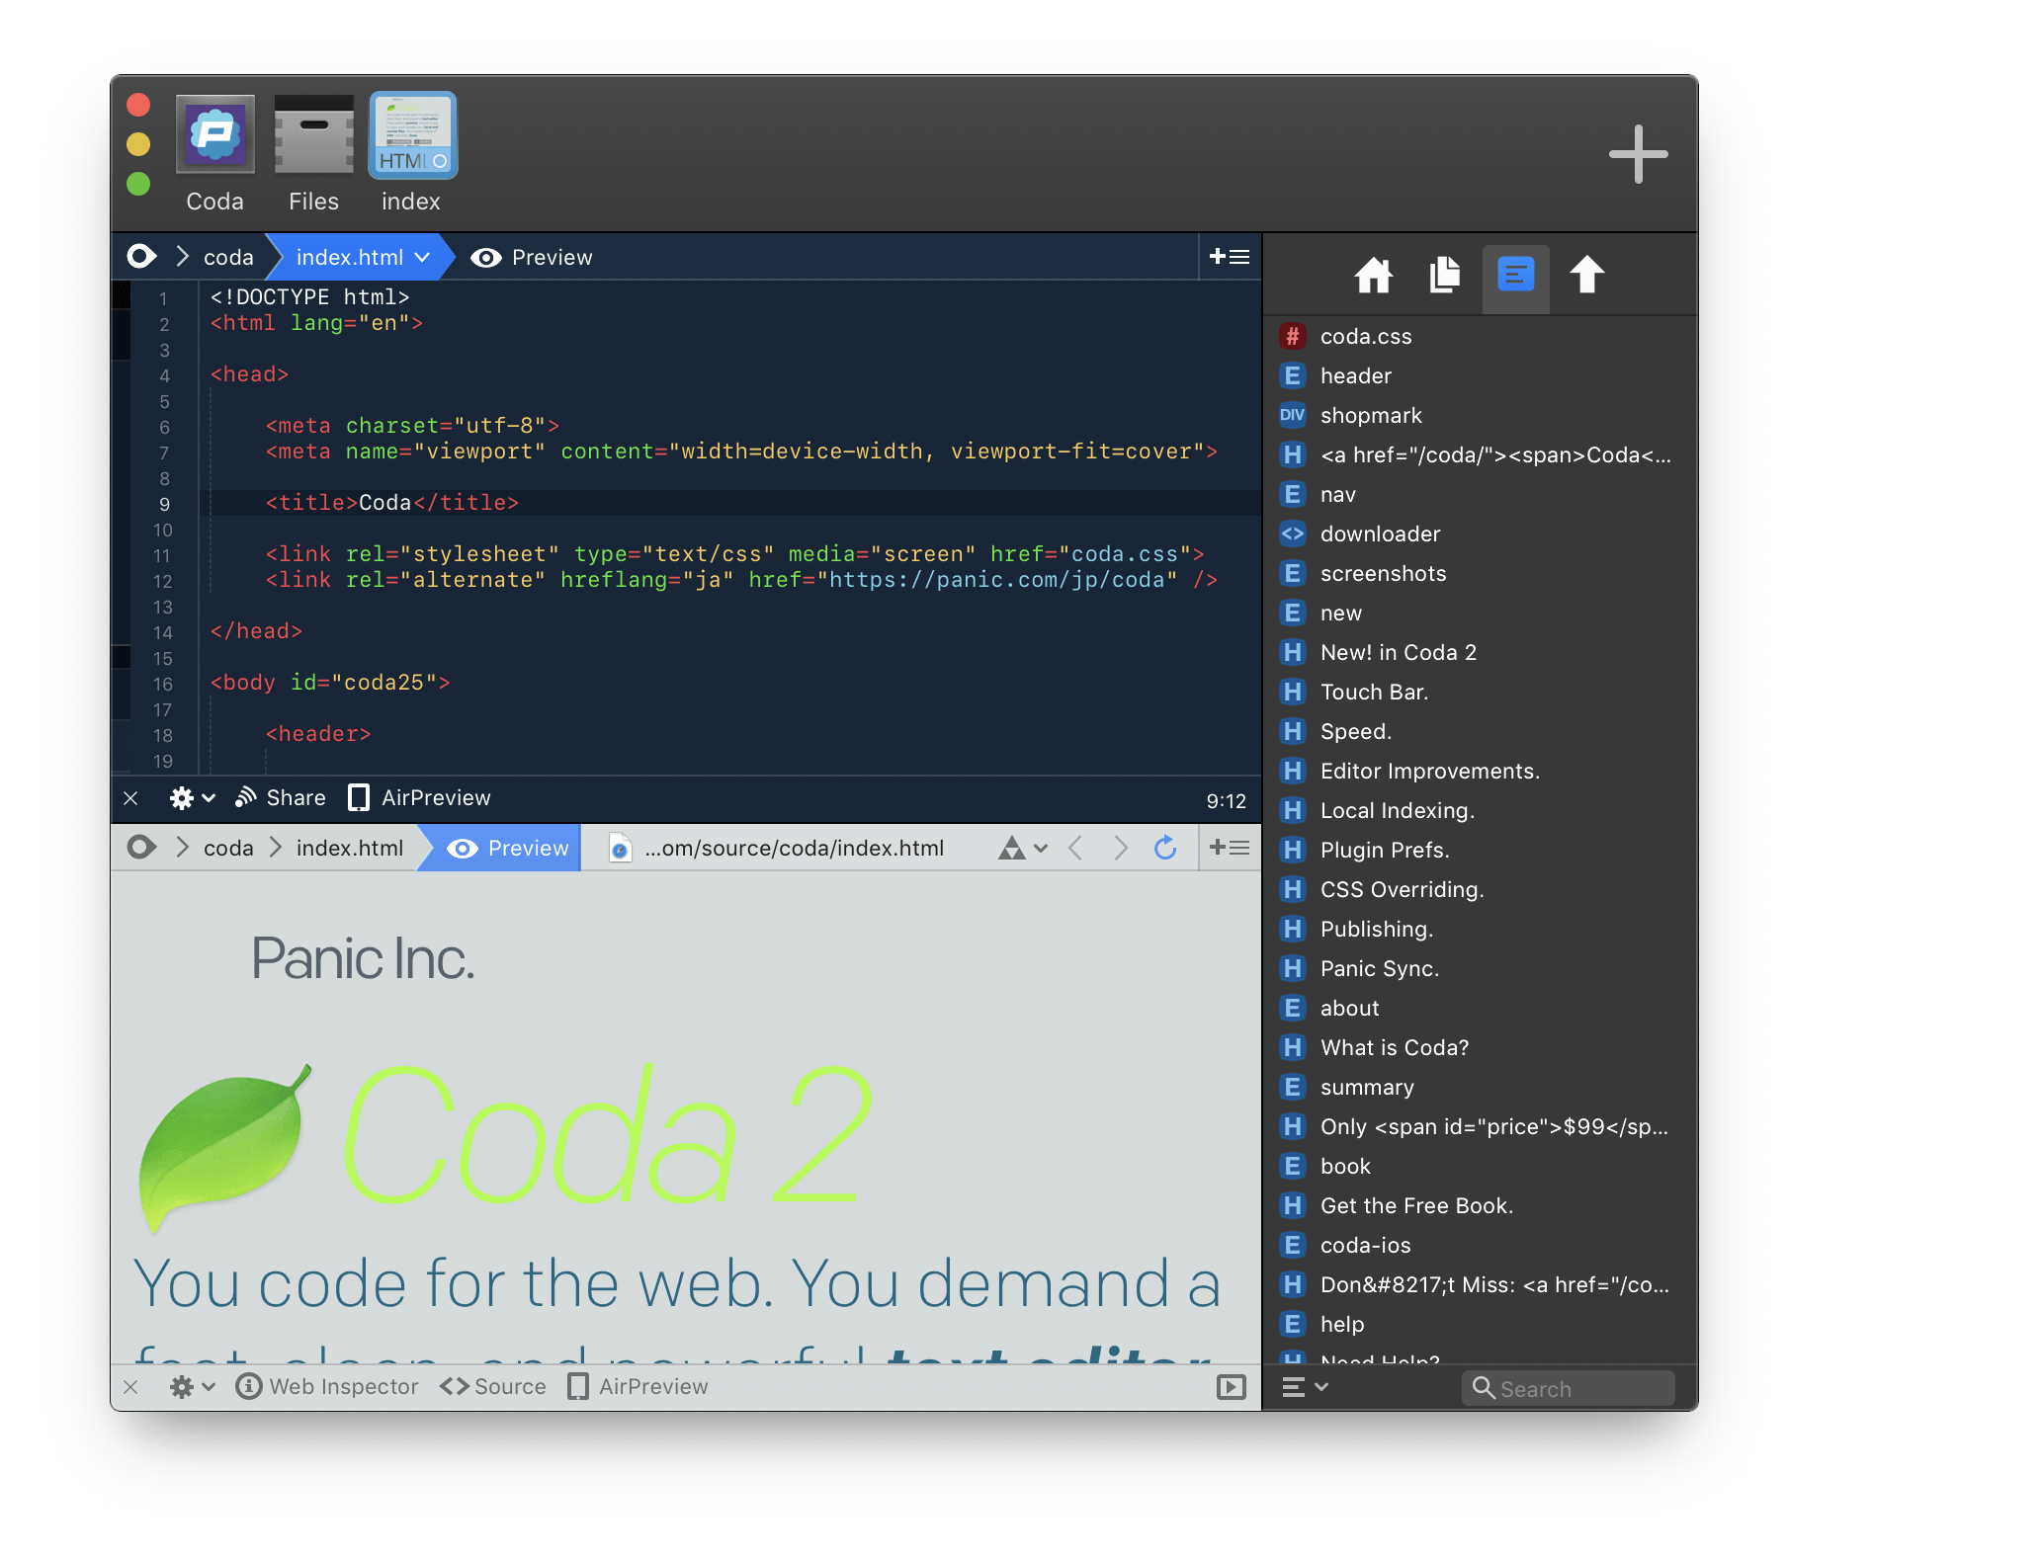The width and height of the screenshot is (2042, 1557).
Task: Click the Share button in split bar
Action: point(283,800)
